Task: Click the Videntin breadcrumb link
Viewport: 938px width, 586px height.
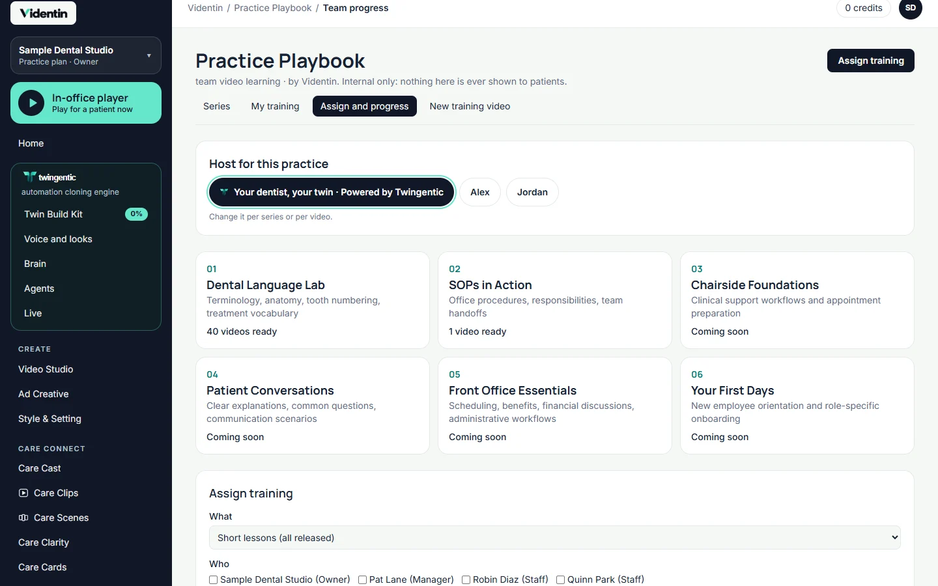Action: point(205,8)
